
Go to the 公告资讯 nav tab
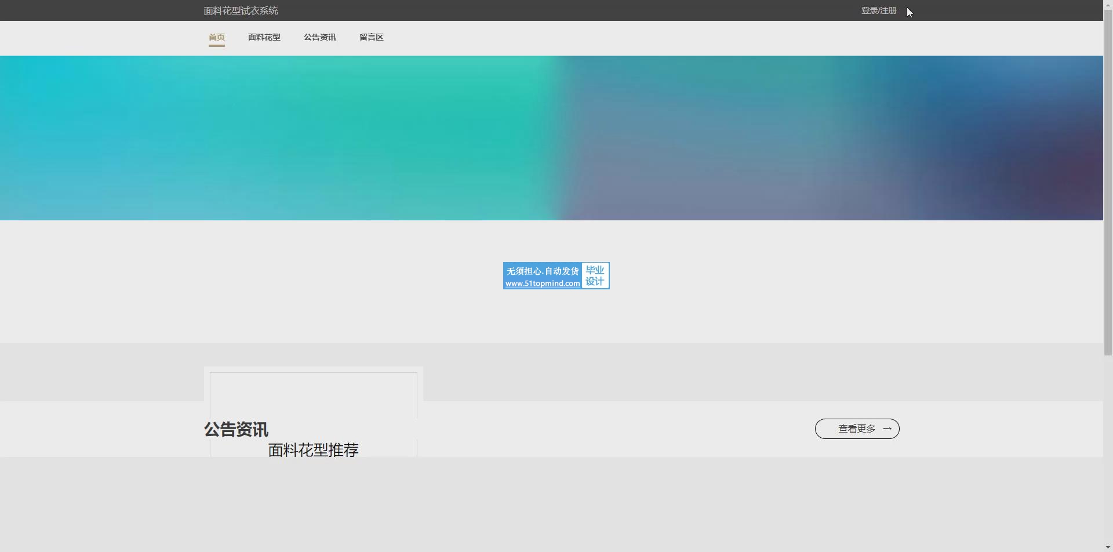[x=320, y=37]
